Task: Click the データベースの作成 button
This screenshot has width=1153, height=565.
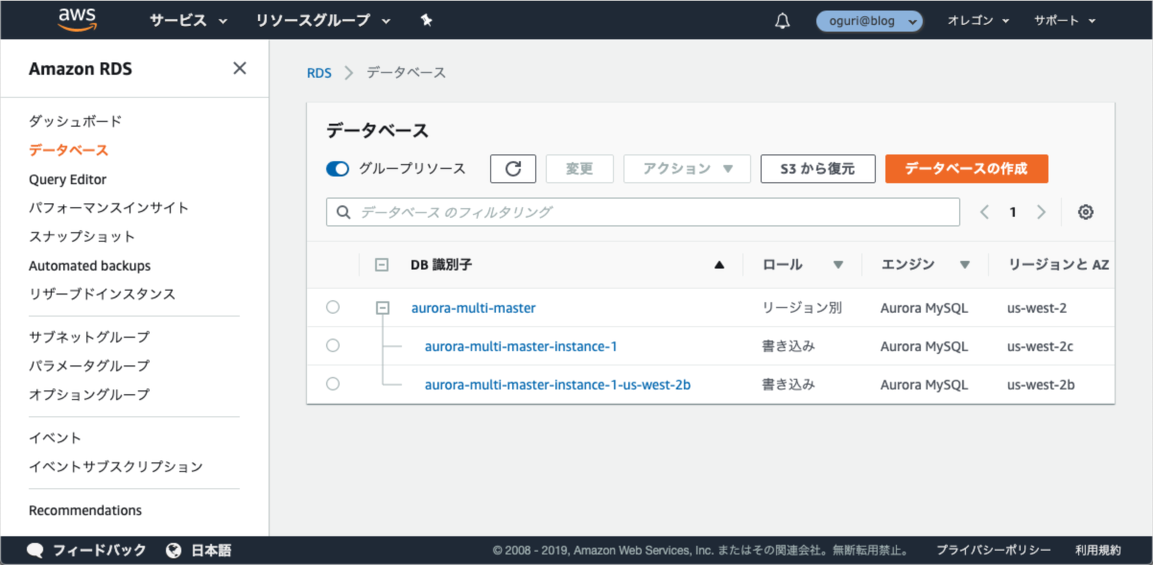Action: coord(967,168)
